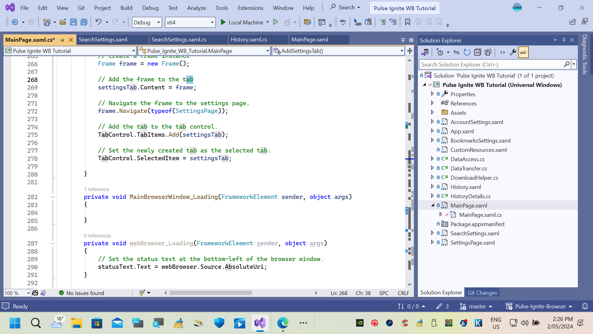Switch to the History.xaml.cs tab
This screenshot has width=593, height=334.
point(249,40)
